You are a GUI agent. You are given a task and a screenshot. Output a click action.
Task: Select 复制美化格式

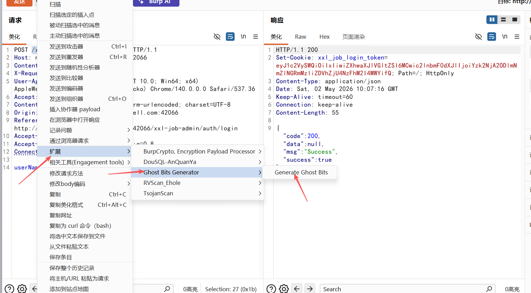(x=85, y=205)
